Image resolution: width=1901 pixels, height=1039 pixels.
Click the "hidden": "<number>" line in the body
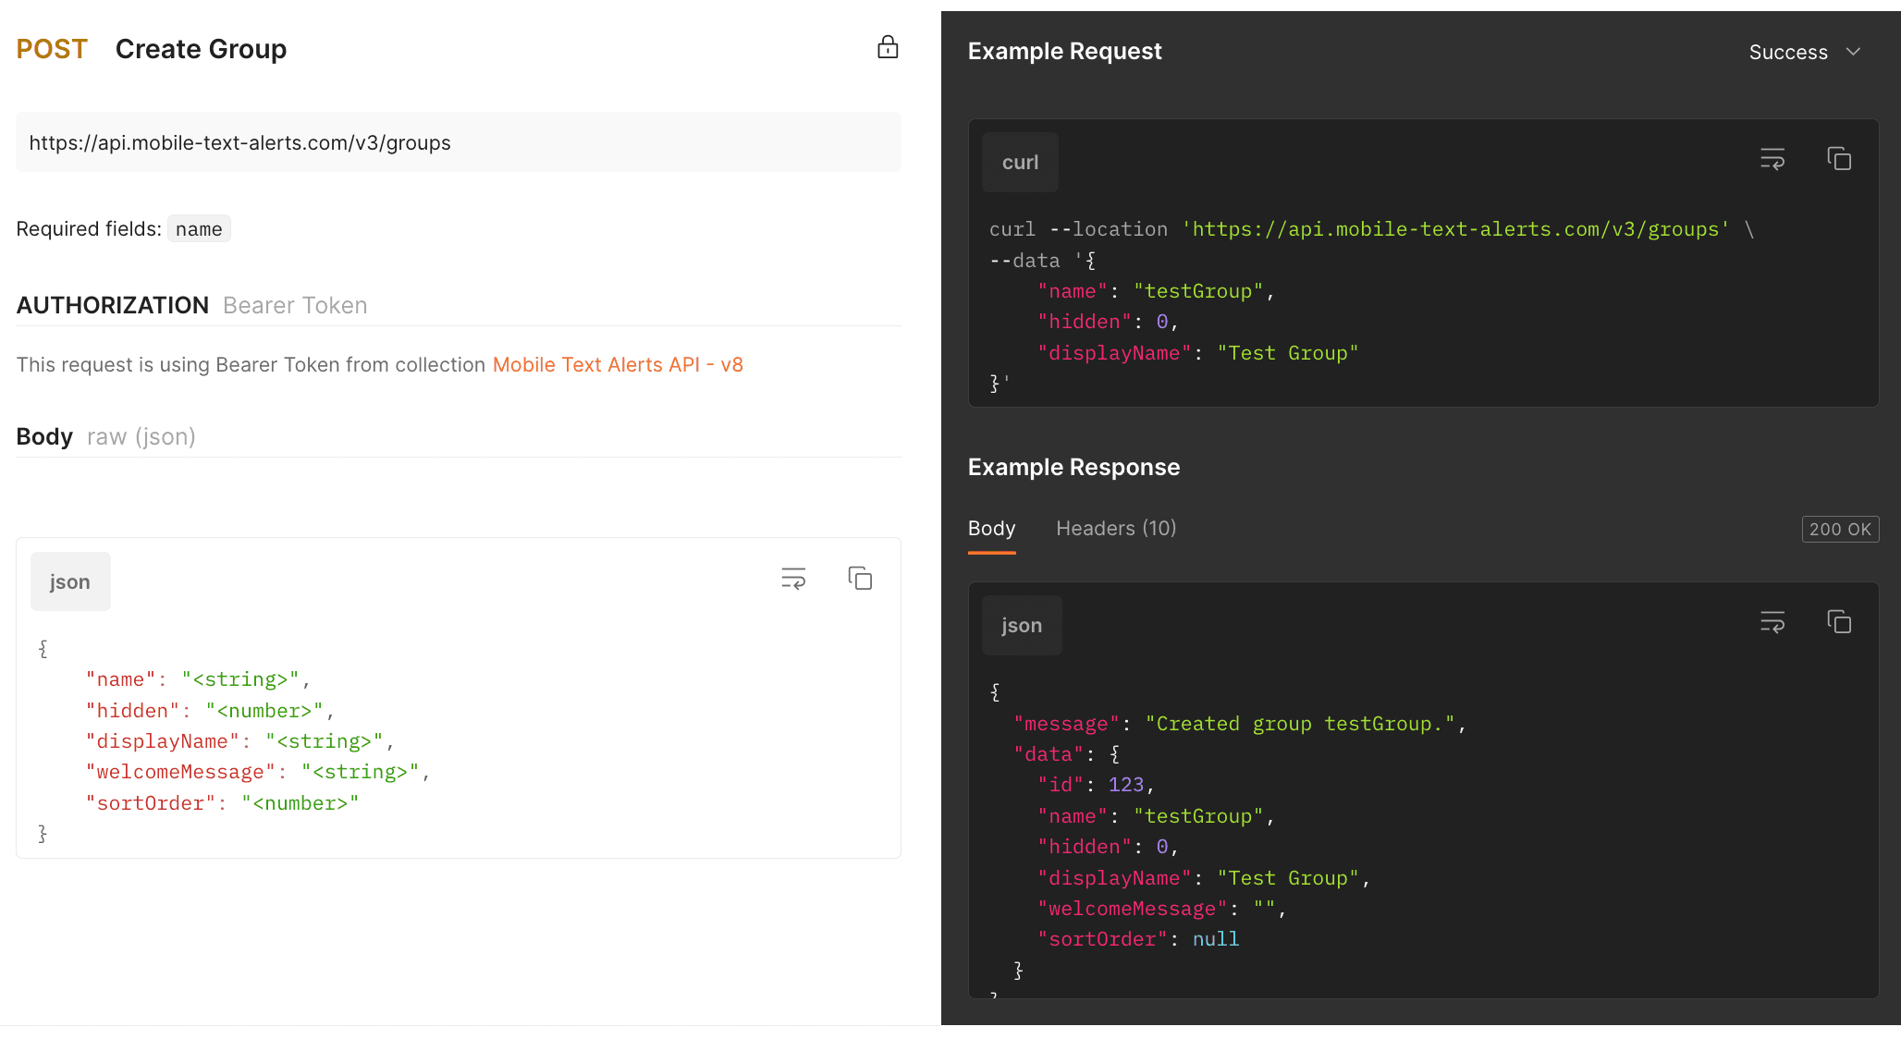(x=210, y=711)
